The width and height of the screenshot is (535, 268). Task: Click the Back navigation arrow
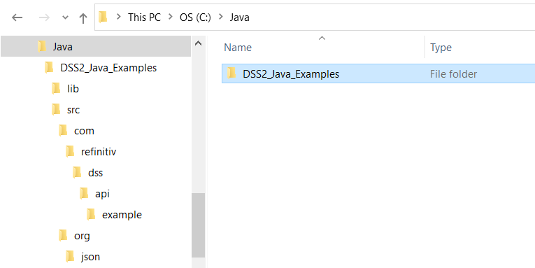pyautogui.click(x=17, y=17)
